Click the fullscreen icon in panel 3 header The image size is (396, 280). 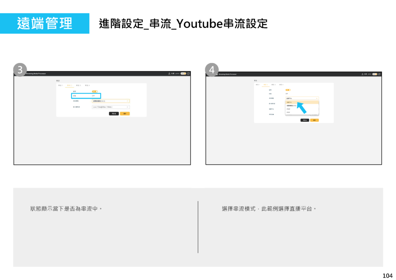189,73
